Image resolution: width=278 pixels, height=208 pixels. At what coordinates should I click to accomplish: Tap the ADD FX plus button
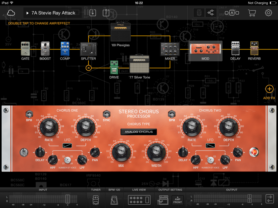(x=269, y=89)
